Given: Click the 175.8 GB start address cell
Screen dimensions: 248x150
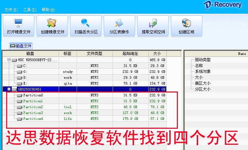Looking at the screenshot, I should click(130, 119).
